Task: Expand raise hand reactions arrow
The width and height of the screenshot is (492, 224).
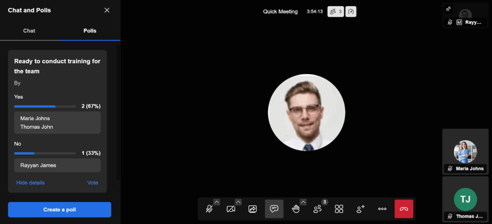Action: tap(303, 202)
